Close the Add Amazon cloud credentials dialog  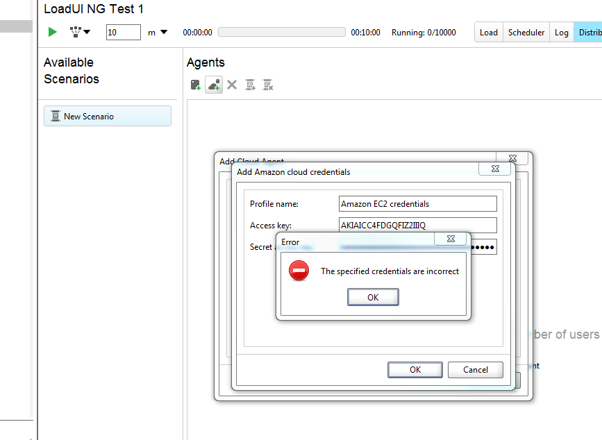coord(494,169)
